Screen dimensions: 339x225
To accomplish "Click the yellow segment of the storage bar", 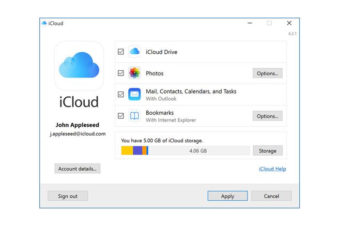I will pyautogui.click(x=127, y=150).
